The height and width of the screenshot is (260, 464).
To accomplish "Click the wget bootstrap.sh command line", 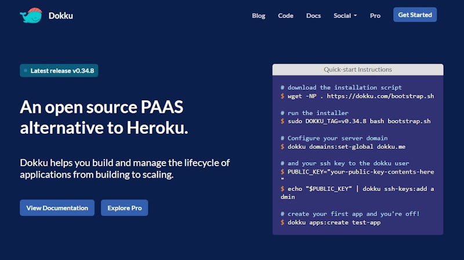I will (357, 96).
